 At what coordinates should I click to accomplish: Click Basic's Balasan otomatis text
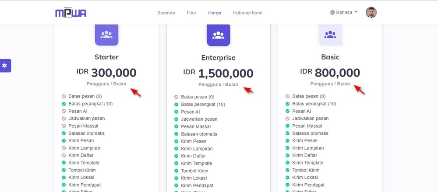click(311, 133)
